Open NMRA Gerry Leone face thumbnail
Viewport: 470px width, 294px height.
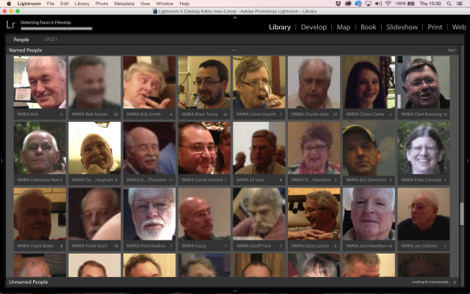314,214
